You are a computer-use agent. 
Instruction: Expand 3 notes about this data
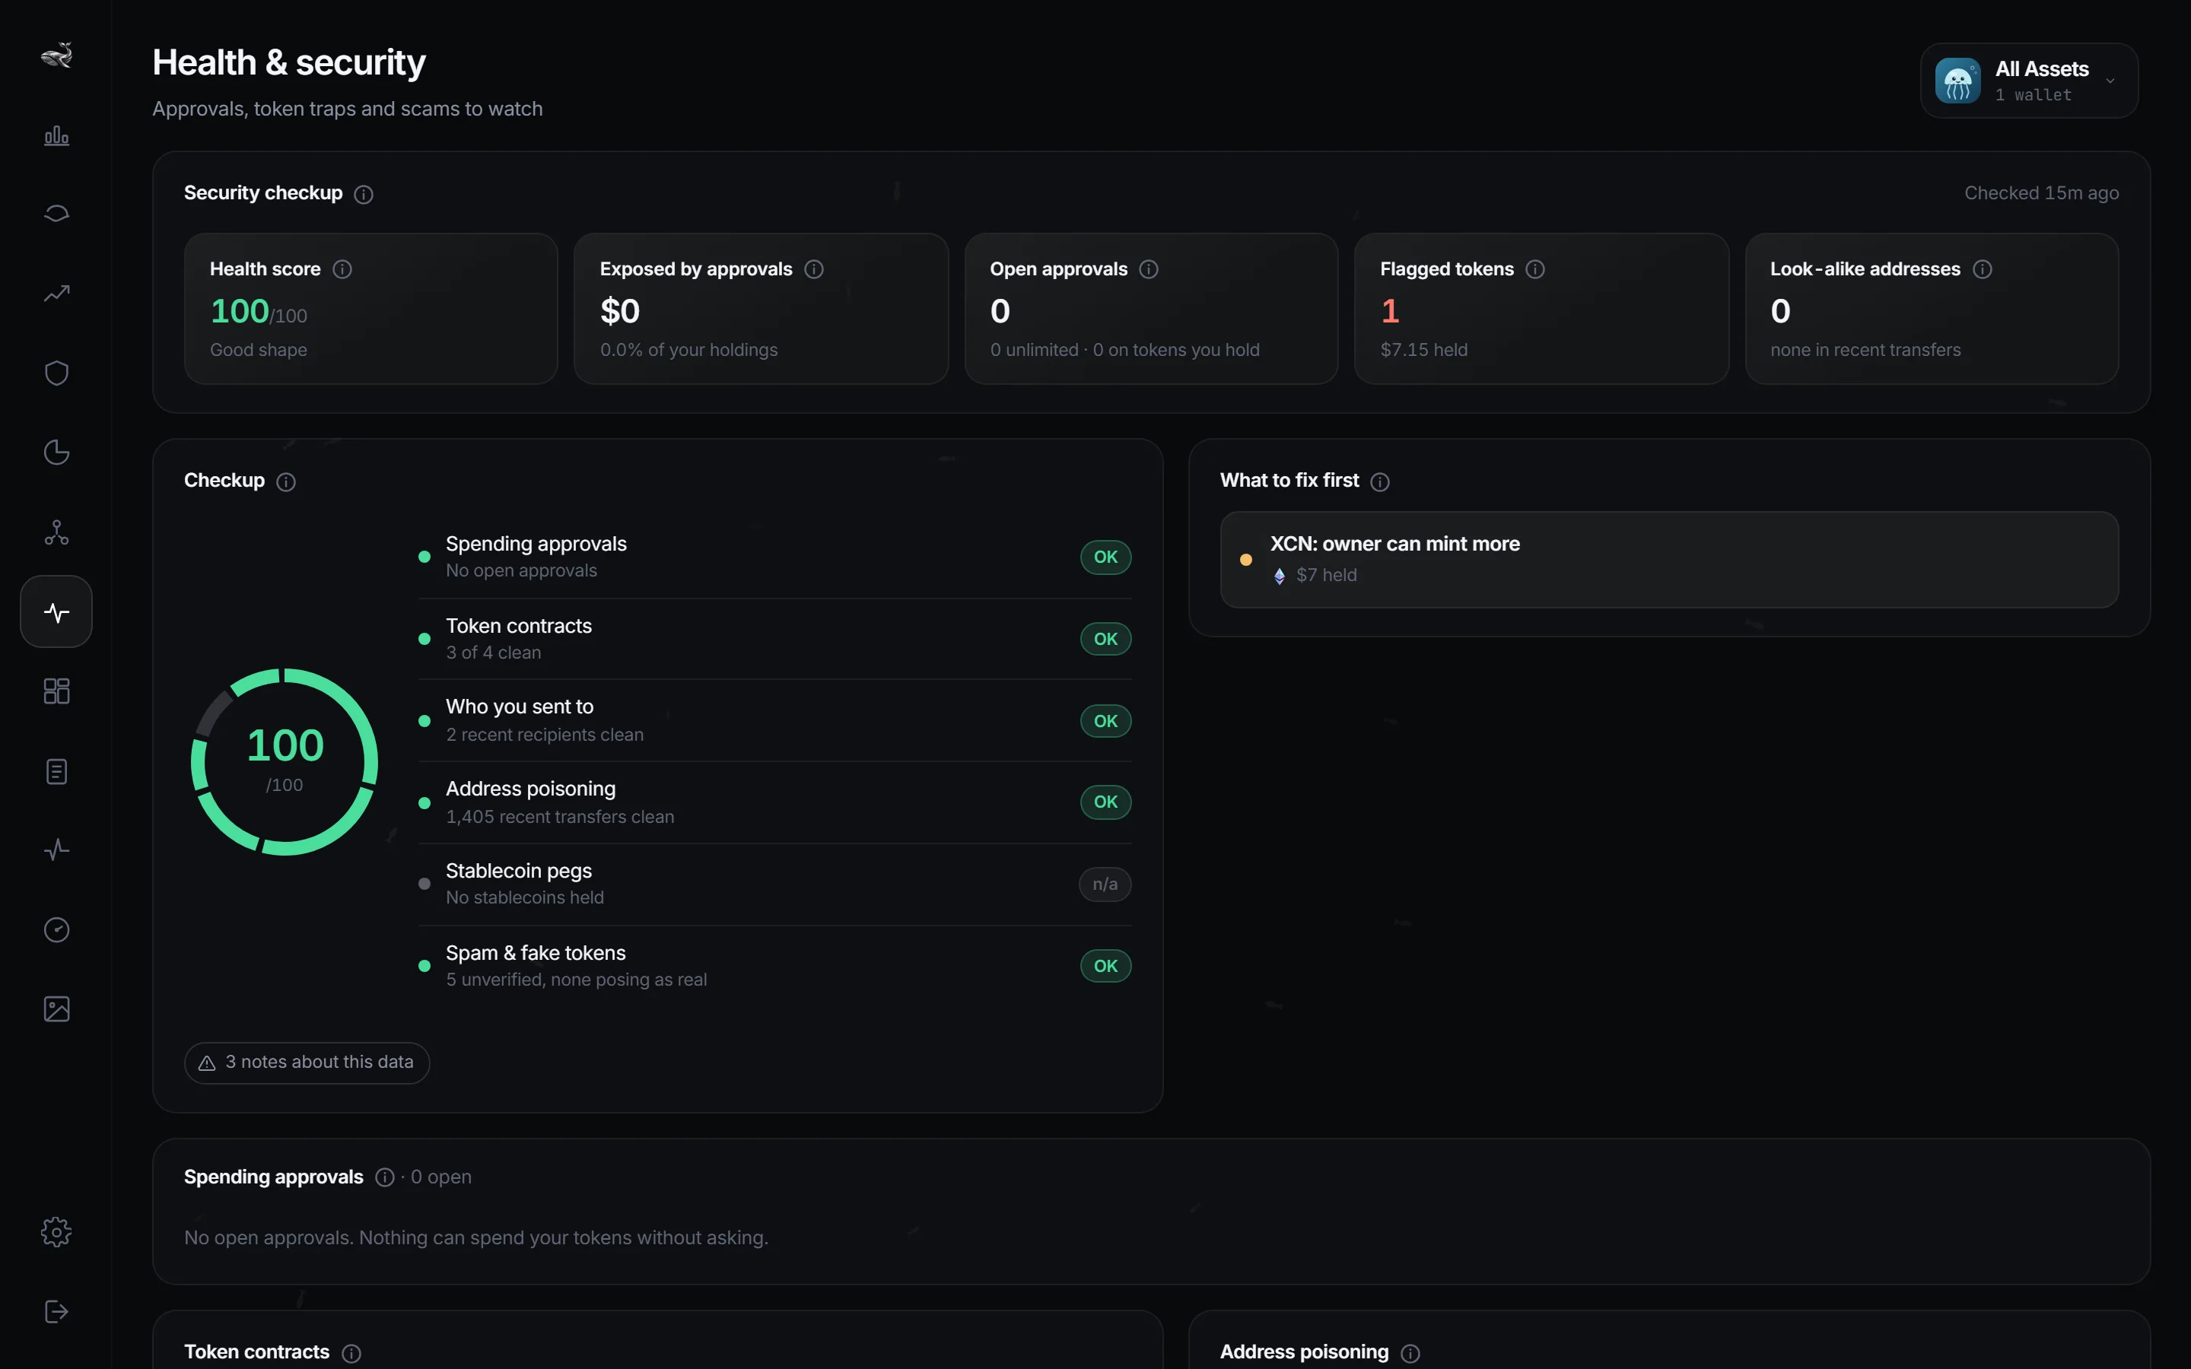click(306, 1062)
